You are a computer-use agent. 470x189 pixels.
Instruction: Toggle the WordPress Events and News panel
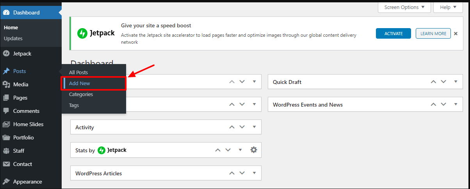(x=456, y=104)
